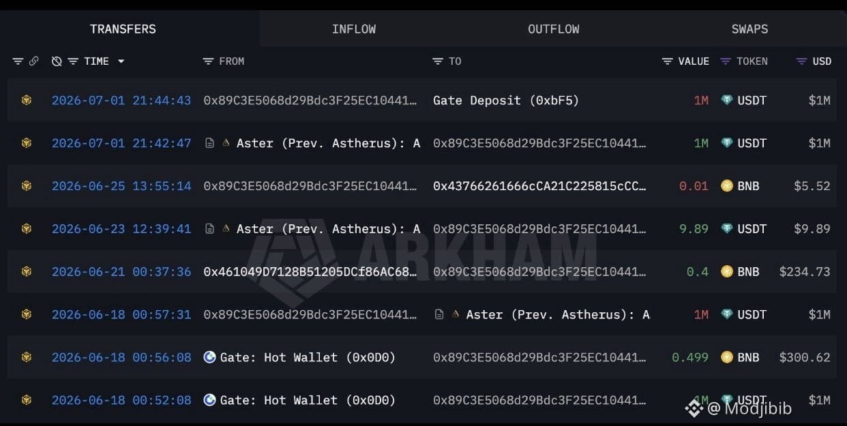Select the $234.73 USD amount
847x426 pixels.
click(805, 271)
